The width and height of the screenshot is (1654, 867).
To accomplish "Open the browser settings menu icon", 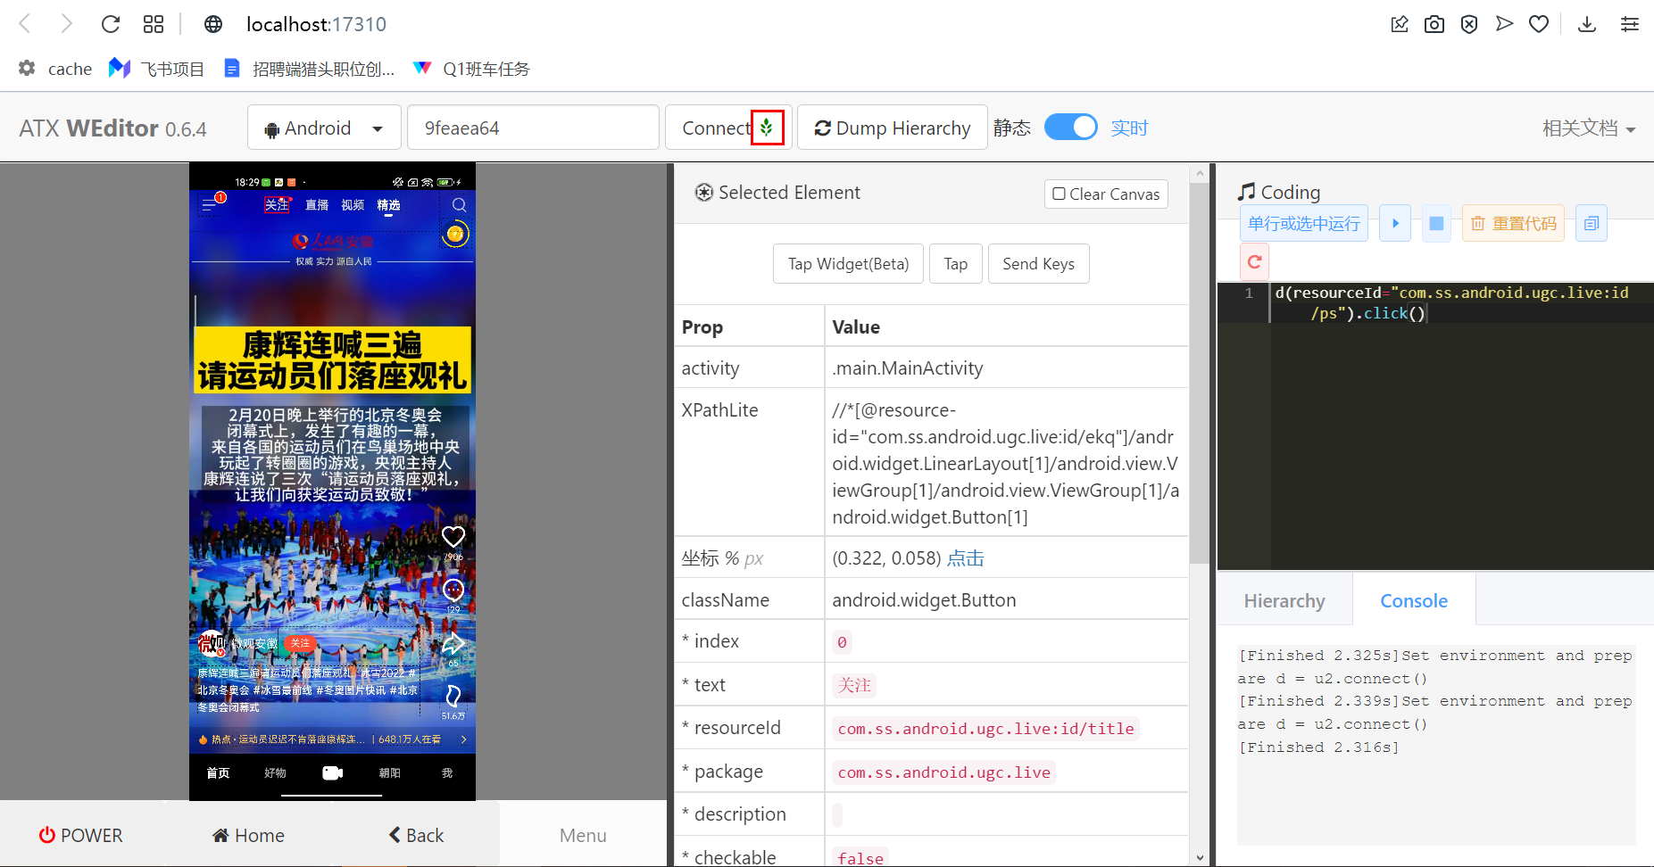I will click(1630, 24).
